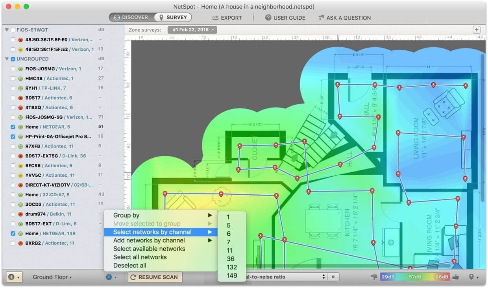Click the circled plus add button bottom left
Screen dimensions: 488x288
[x=14, y=277]
